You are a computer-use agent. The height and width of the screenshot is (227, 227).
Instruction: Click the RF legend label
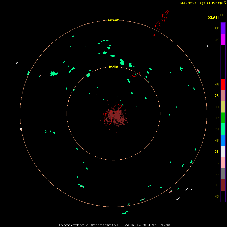pos(216,28)
